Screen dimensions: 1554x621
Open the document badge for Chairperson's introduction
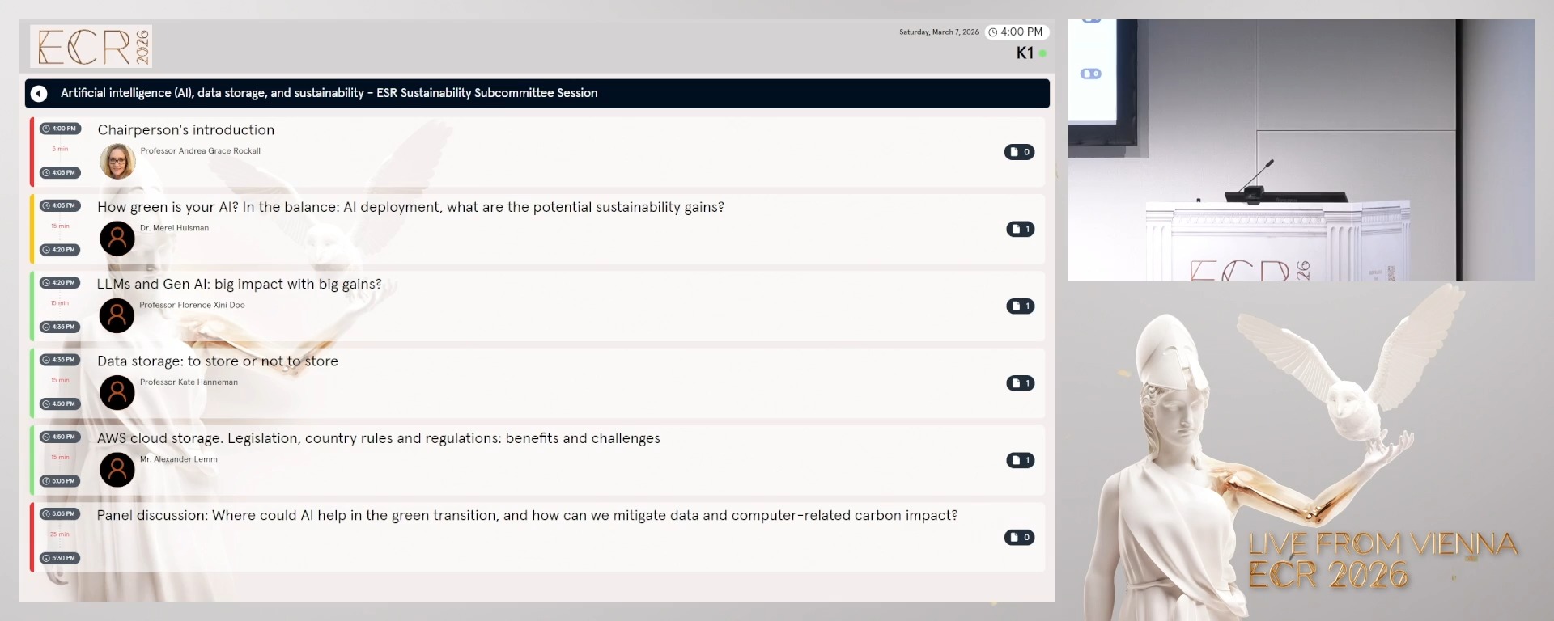[x=1019, y=152]
